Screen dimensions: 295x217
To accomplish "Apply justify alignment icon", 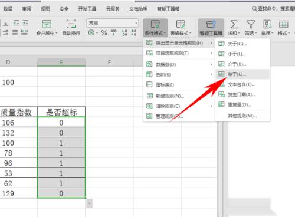I will tap(15, 32).
